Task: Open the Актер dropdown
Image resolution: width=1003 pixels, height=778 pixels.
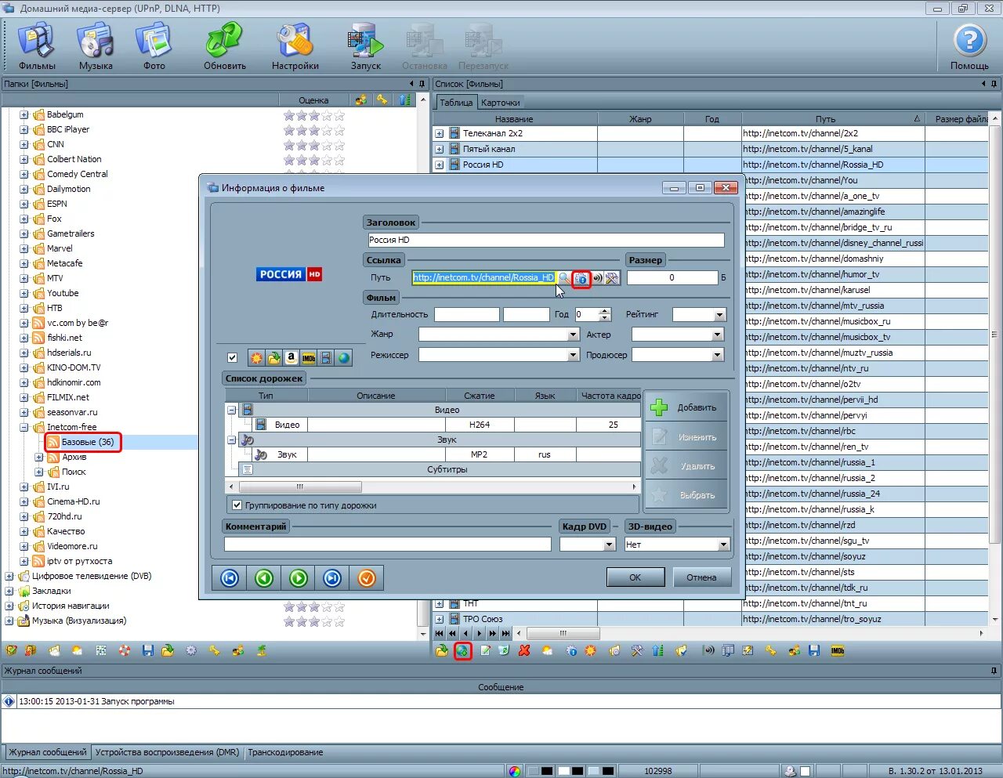Action: tap(717, 335)
